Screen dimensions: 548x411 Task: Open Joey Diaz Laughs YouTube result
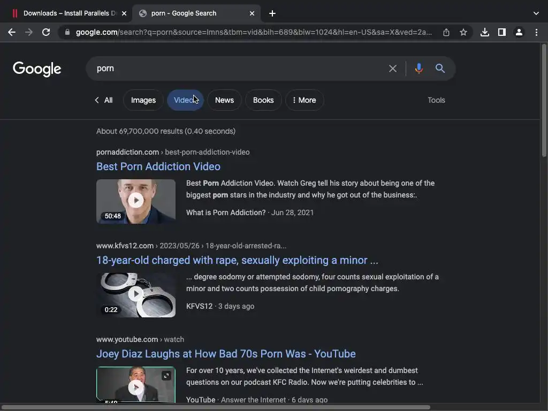[226, 354]
